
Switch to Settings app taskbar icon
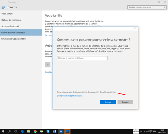pyautogui.click(x=61, y=131)
